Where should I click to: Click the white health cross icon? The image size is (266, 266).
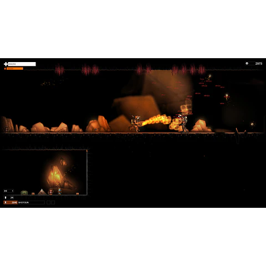[x=6, y=64]
